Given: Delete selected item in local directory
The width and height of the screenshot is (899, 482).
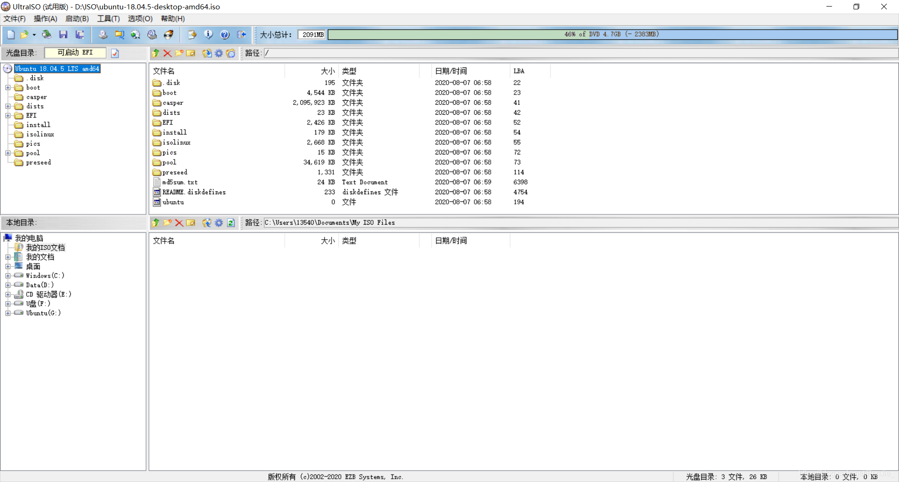Looking at the screenshot, I should (179, 223).
